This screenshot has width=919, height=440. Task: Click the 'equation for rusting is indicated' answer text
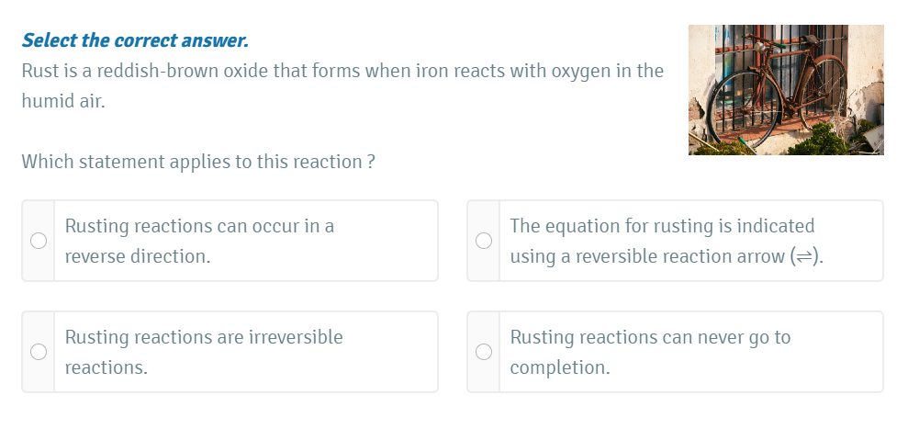coord(662,226)
